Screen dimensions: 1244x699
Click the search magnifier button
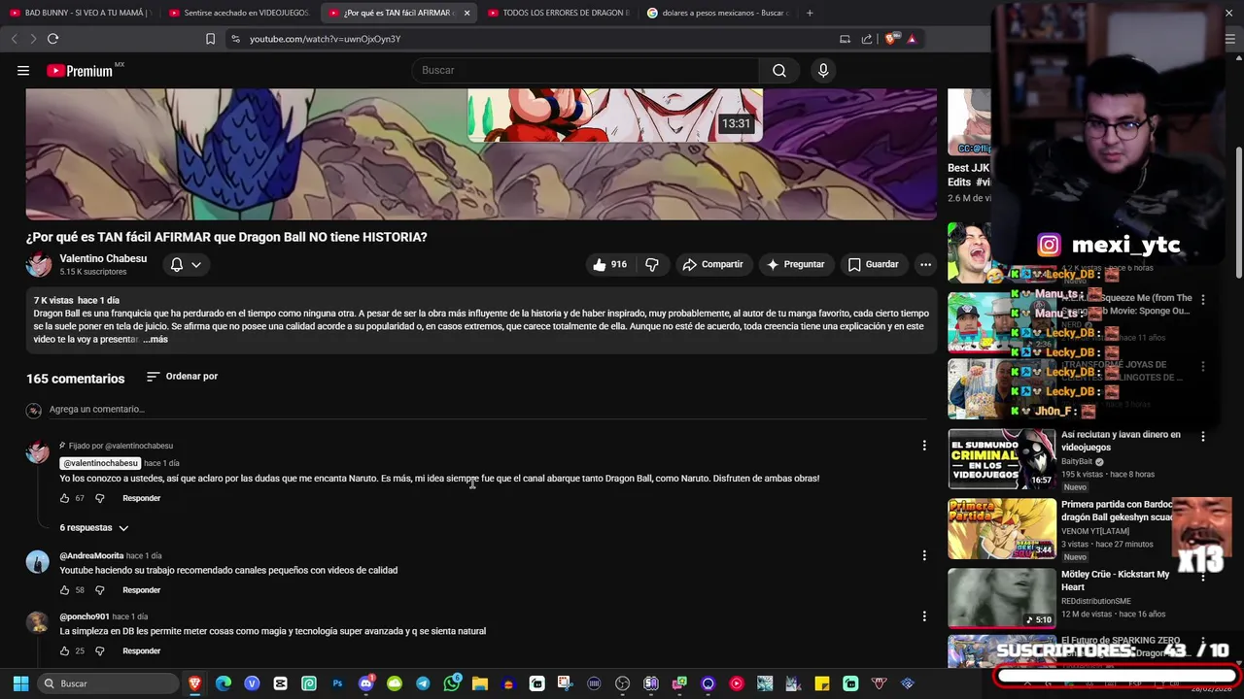click(x=779, y=70)
